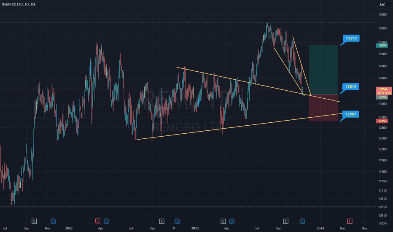
Task: Click the 13500 price axis label
Action: 382,104
